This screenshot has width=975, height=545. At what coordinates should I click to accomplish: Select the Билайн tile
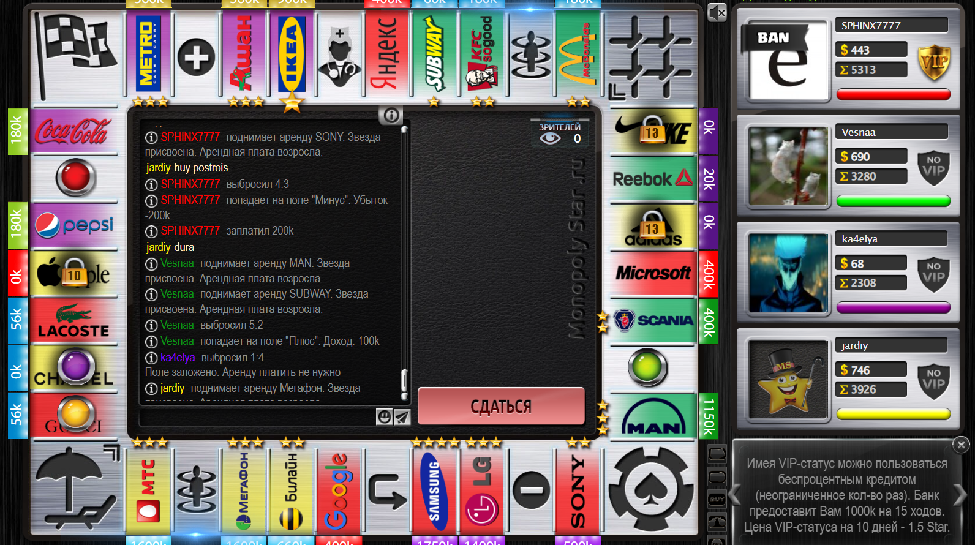pos(292,490)
